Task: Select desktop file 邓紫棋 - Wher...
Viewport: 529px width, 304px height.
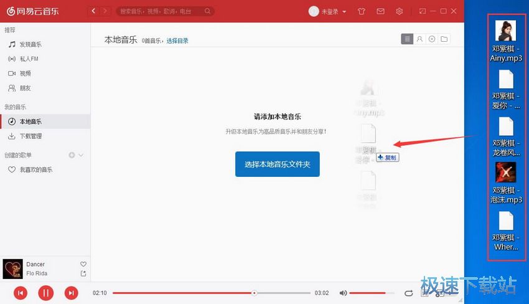Action: [506, 231]
